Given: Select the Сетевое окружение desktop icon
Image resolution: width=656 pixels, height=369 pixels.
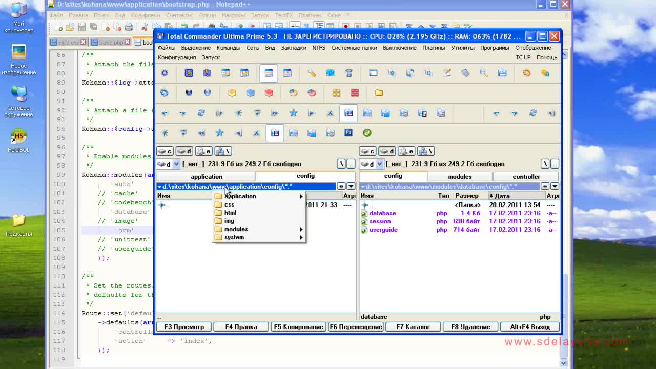Looking at the screenshot, I should (x=19, y=101).
